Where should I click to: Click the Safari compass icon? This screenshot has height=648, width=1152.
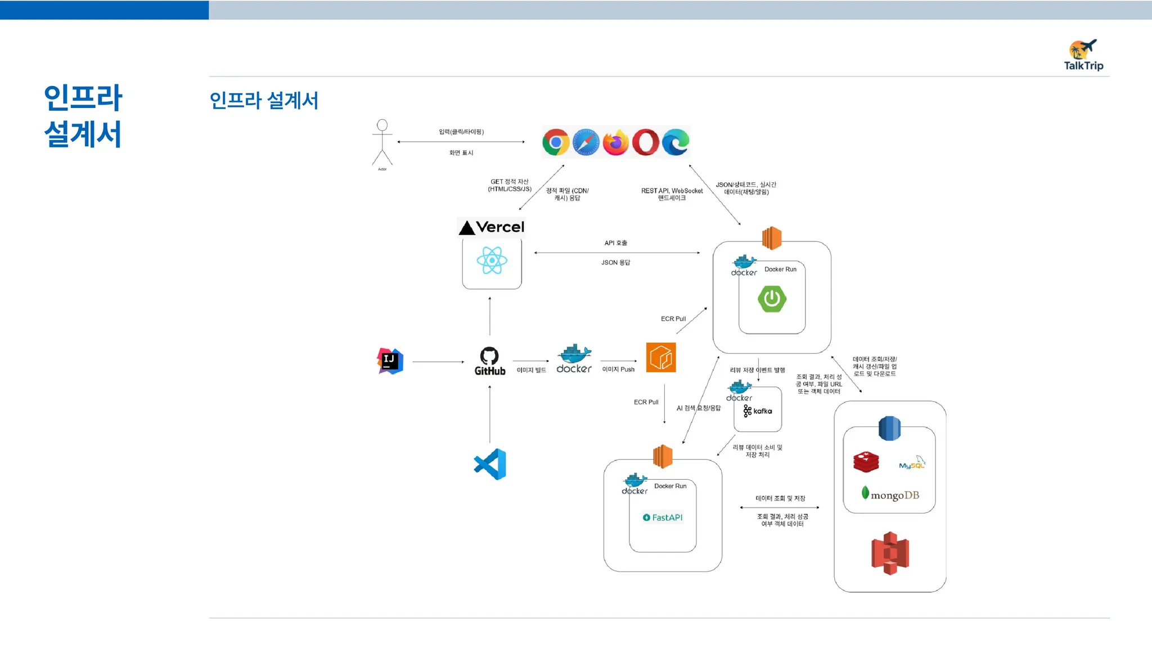(x=586, y=142)
